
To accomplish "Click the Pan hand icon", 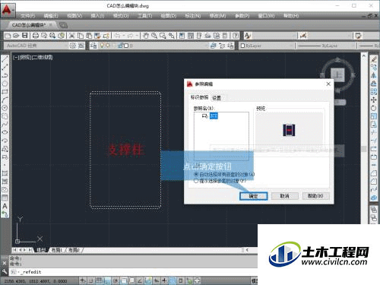I will tap(146, 36).
